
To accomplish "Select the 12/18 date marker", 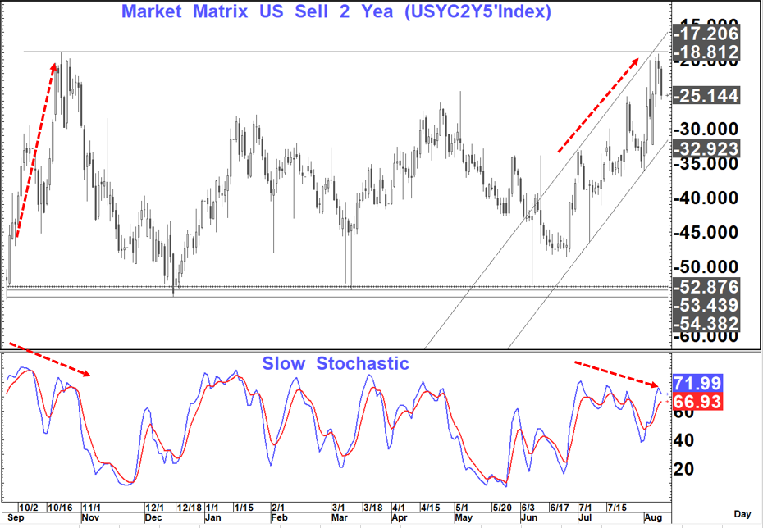I will (x=190, y=508).
